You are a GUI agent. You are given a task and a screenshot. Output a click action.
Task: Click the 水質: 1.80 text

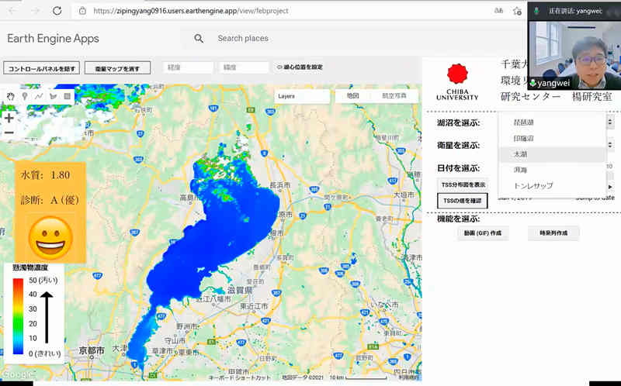[45, 175]
